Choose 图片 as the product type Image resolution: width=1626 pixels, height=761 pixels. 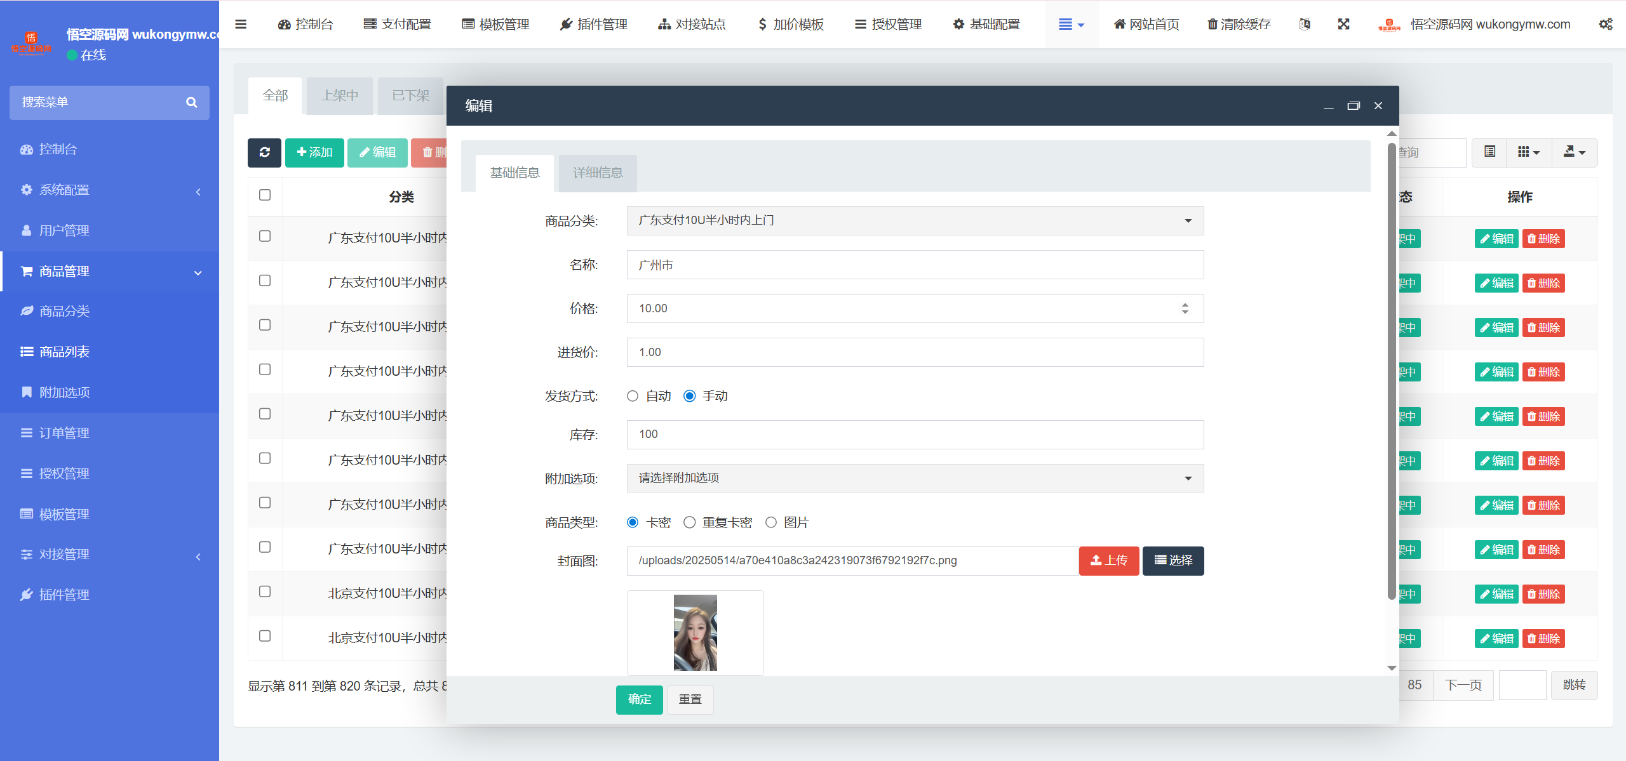[x=771, y=522]
